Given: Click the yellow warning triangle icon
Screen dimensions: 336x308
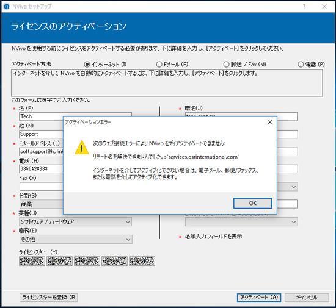Looking at the screenshot, I should [x=82, y=148].
